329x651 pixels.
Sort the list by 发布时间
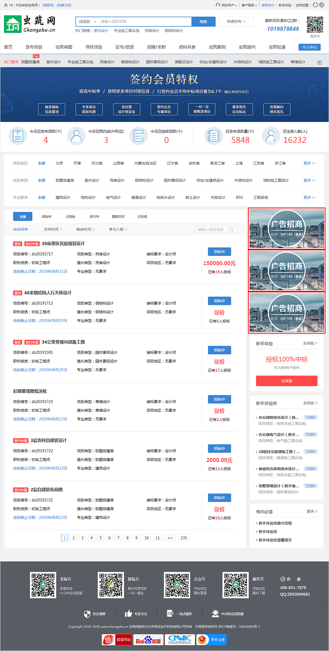pyautogui.click(x=53, y=229)
